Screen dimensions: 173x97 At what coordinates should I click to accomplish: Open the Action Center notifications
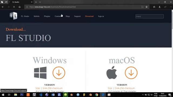[170, 95]
